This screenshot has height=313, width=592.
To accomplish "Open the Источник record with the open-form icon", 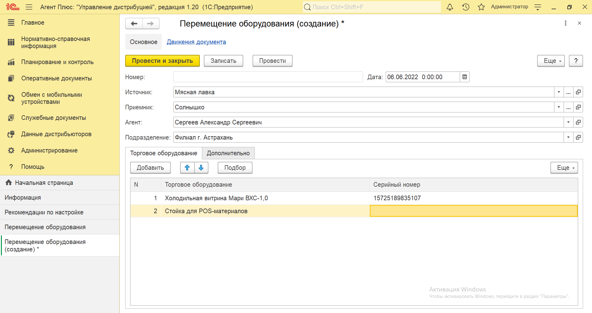I will [x=578, y=92].
